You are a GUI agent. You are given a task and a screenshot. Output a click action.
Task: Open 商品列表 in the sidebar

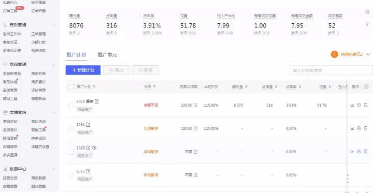38,73
